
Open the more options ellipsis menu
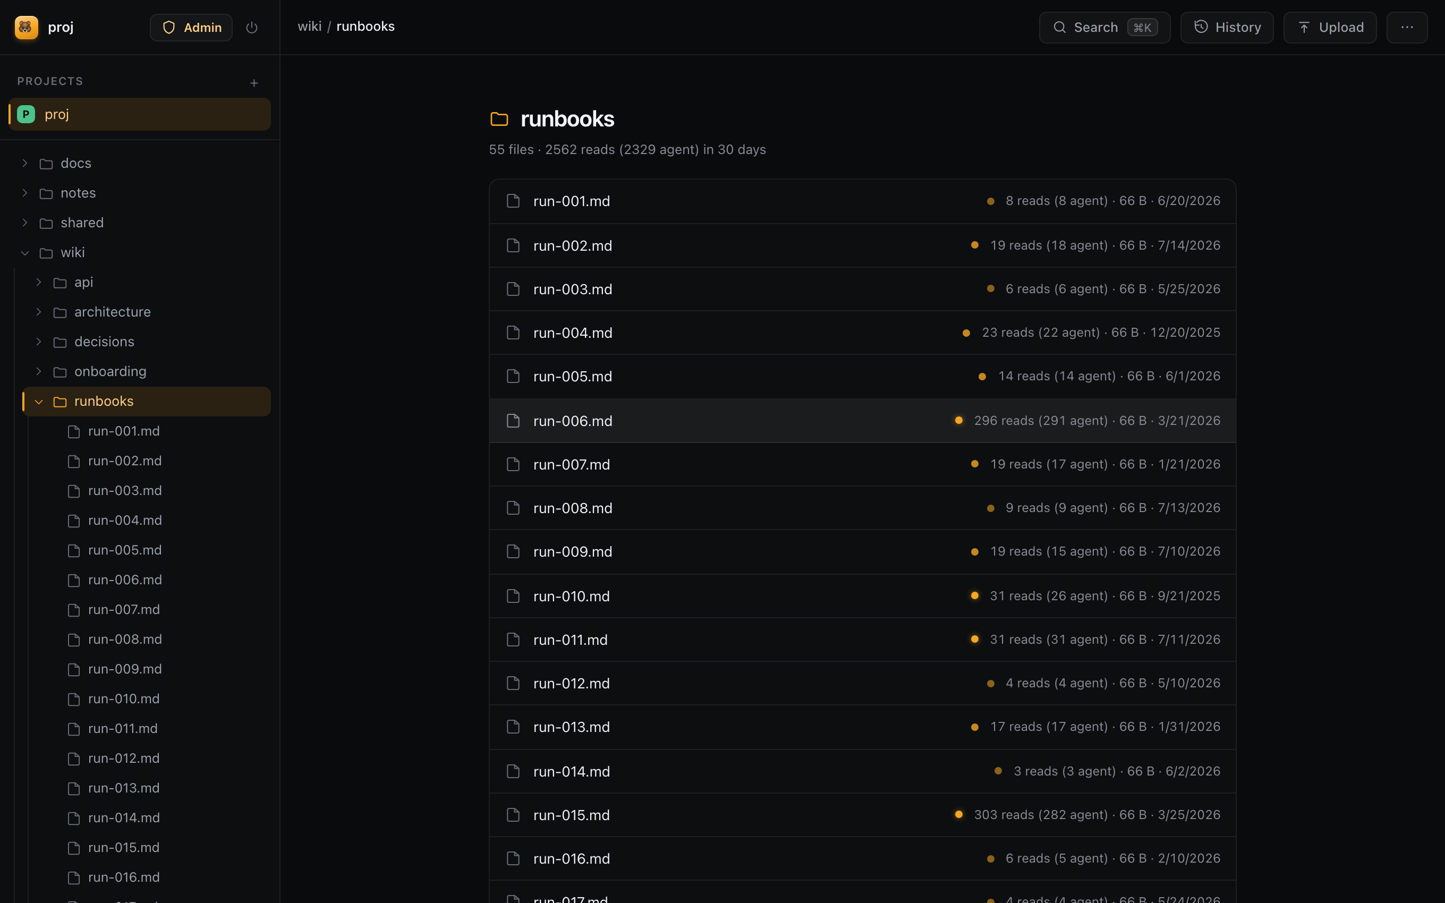click(1407, 28)
